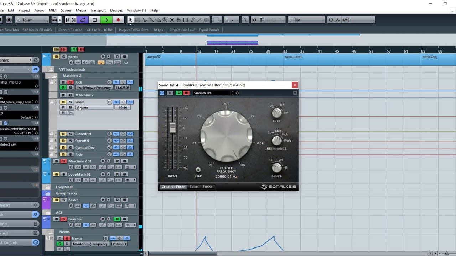Toggle the STEP button in Creative Filter
This screenshot has width=456, height=256.
[x=198, y=170]
